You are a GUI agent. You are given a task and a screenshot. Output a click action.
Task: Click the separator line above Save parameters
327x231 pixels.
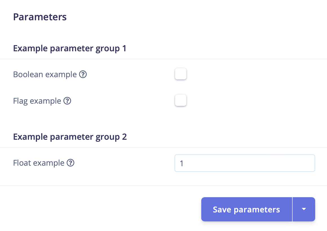pyautogui.click(x=163, y=186)
